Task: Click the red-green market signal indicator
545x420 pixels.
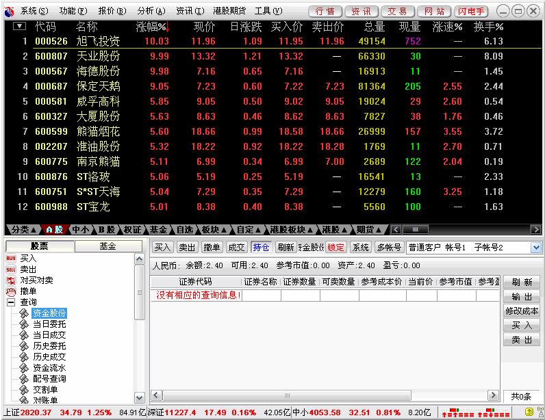Action: coord(475,412)
